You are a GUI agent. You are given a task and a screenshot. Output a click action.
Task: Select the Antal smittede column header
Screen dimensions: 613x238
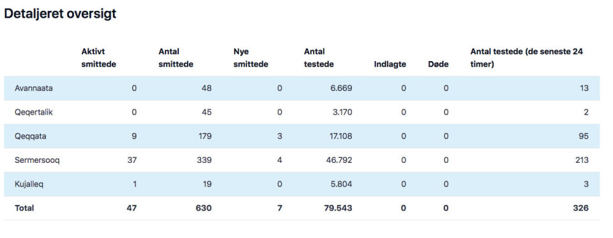coord(176,58)
